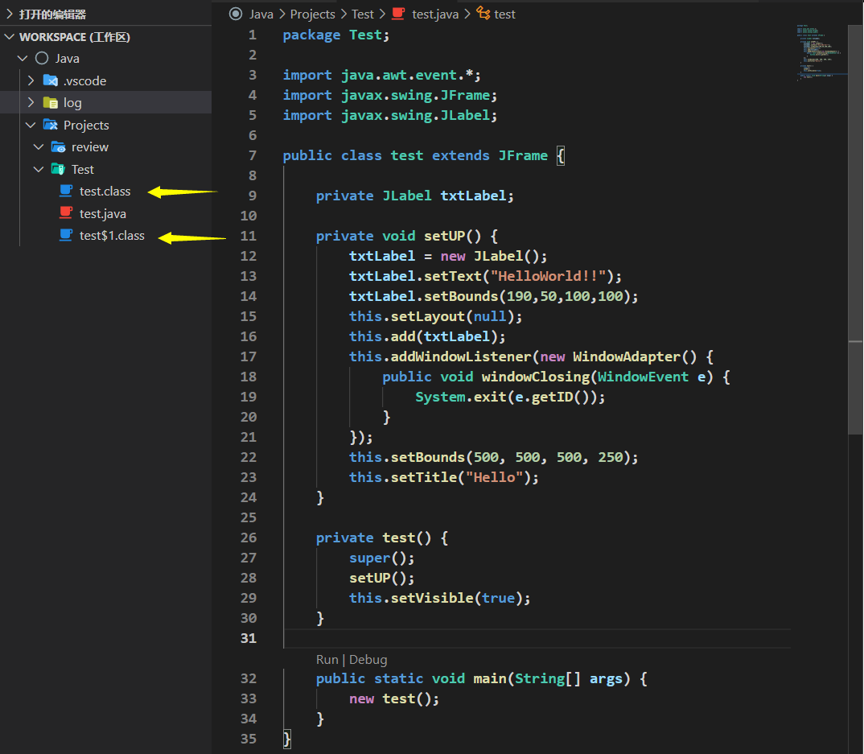Click JLabel import on line 5
The width and height of the screenshot is (864, 754).
390,116
